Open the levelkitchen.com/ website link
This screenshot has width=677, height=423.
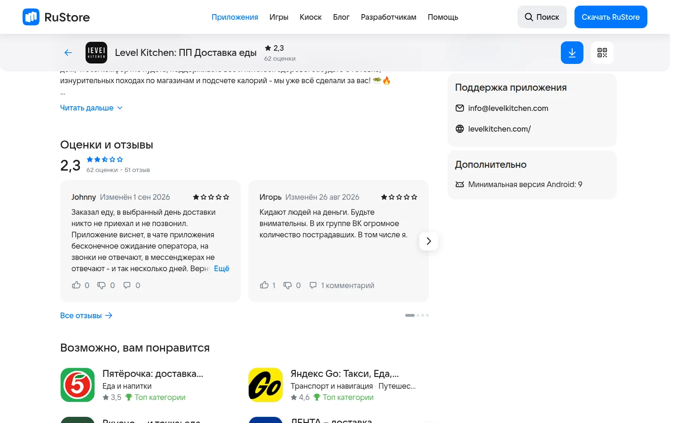point(499,129)
